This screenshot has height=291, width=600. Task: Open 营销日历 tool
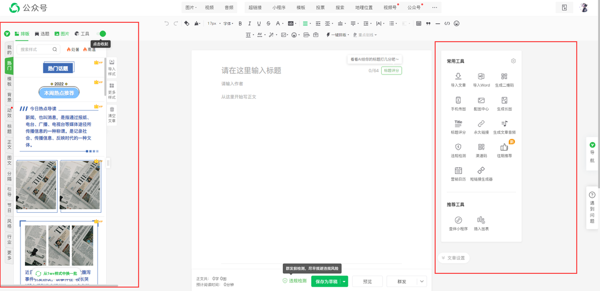pos(458,174)
